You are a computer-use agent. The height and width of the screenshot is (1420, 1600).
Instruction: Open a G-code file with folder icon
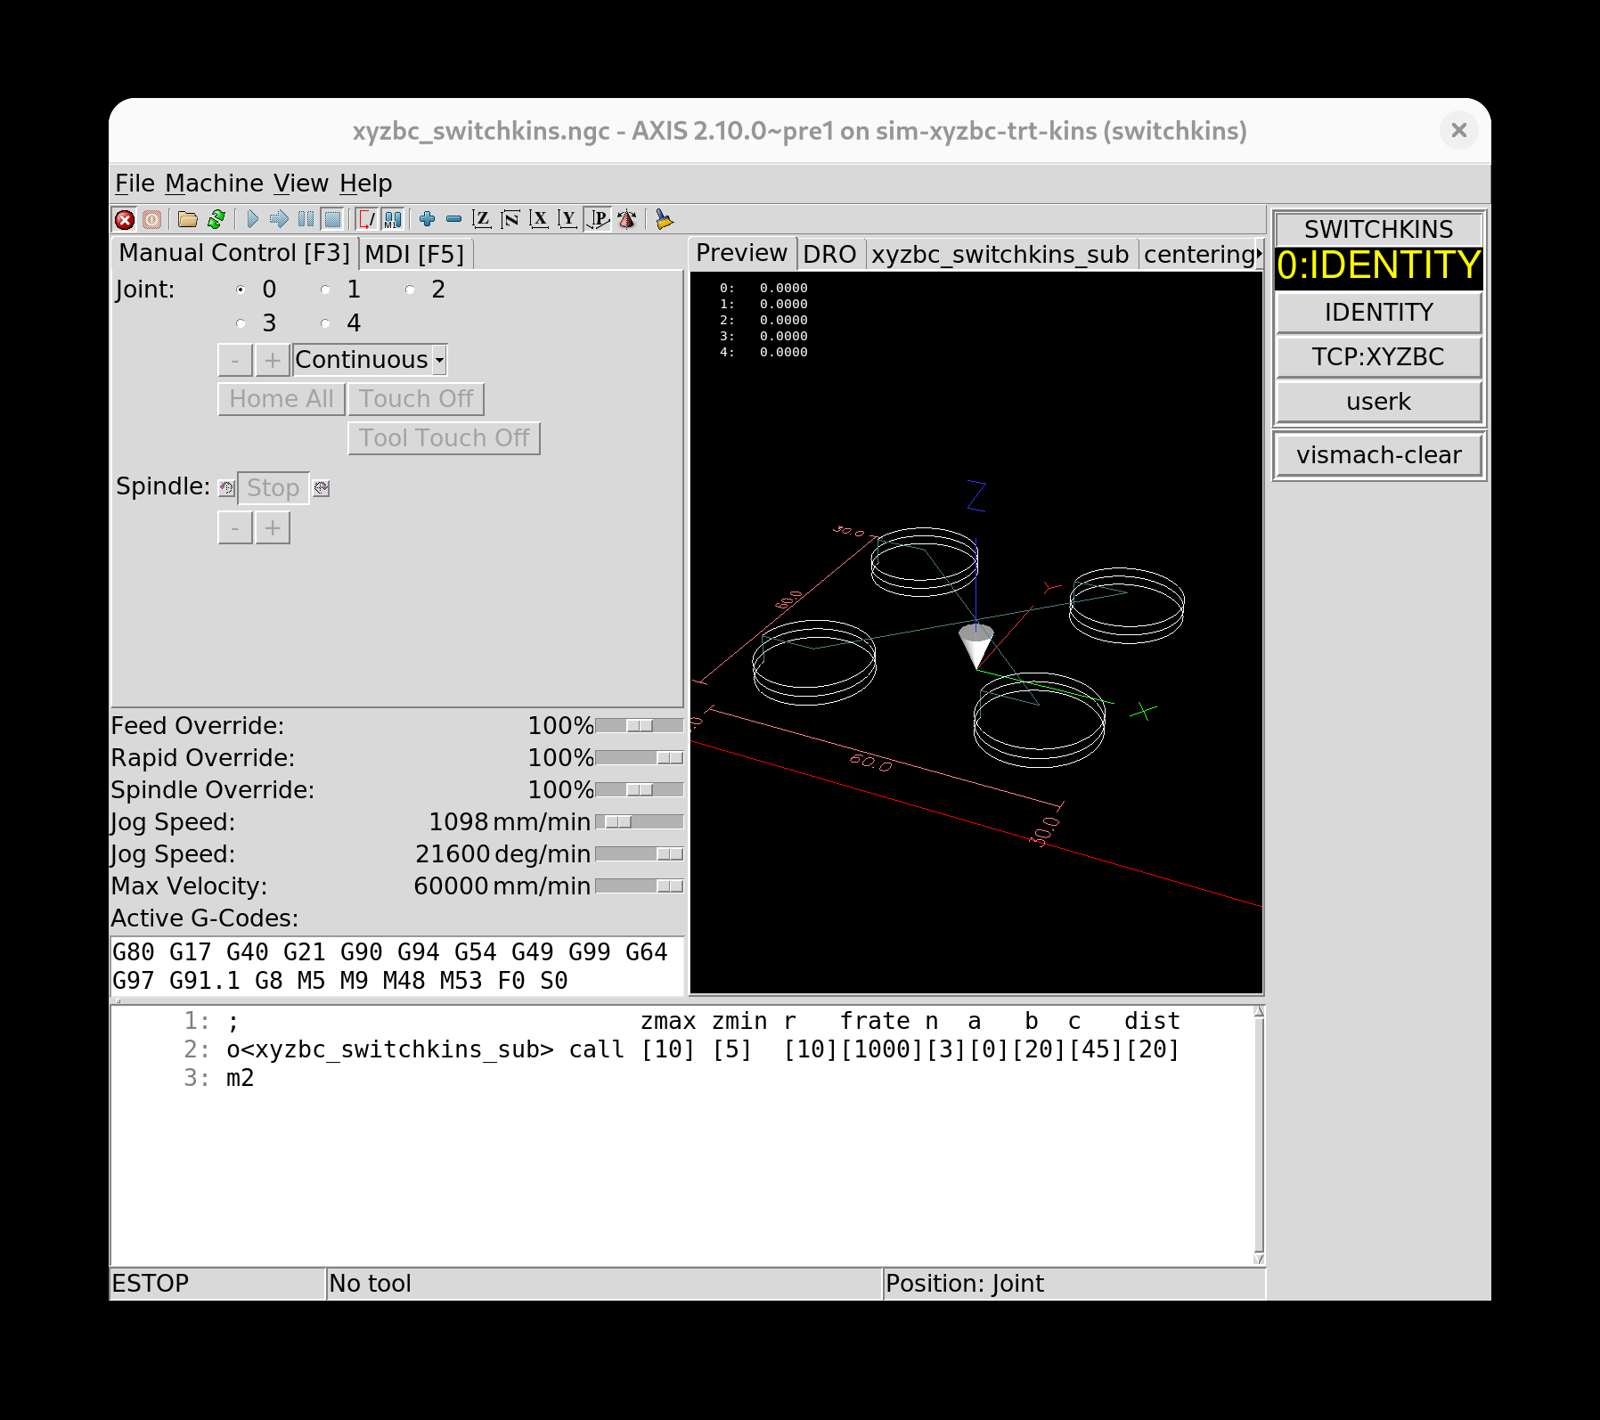187,219
